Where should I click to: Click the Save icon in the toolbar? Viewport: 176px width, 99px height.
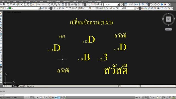[x=4, y=4]
